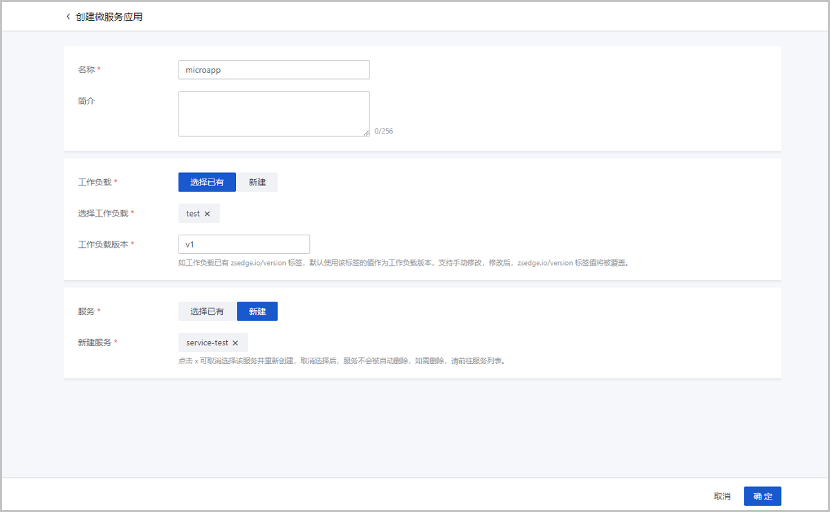Click the 0/256 character counter

click(x=384, y=131)
